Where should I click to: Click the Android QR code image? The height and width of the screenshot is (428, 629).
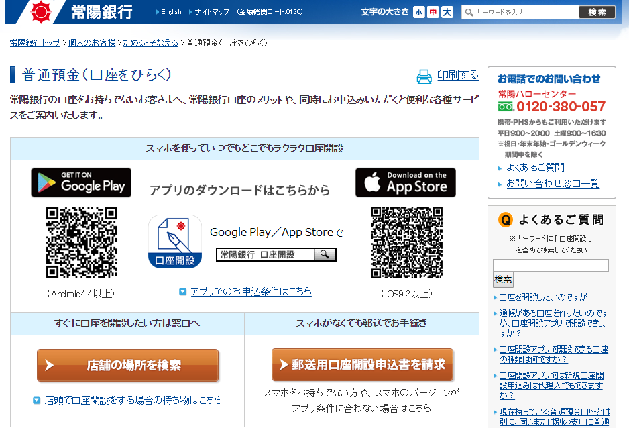81,242
